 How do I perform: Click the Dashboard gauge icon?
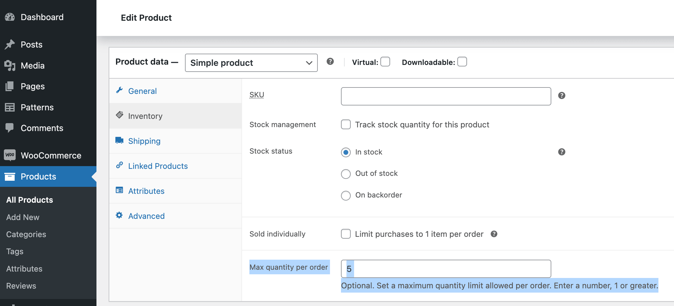point(10,17)
